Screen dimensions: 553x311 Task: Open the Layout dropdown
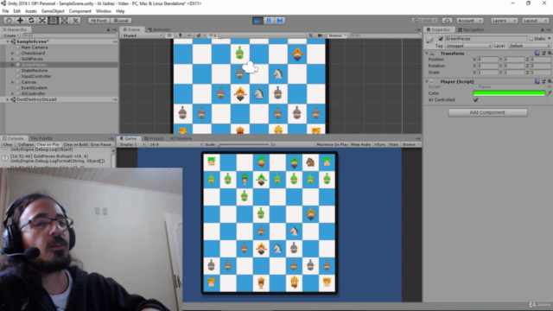tap(535, 21)
